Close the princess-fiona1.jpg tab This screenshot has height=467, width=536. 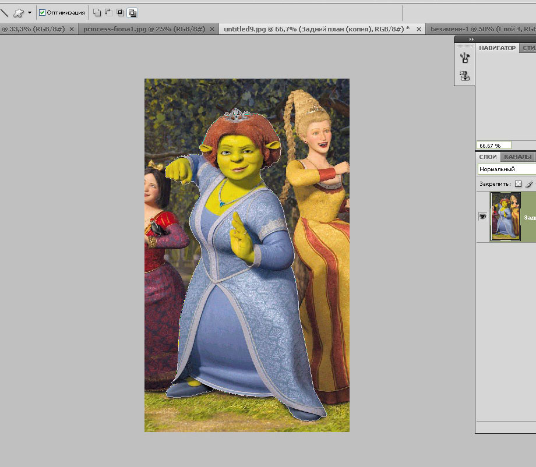click(x=212, y=29)
